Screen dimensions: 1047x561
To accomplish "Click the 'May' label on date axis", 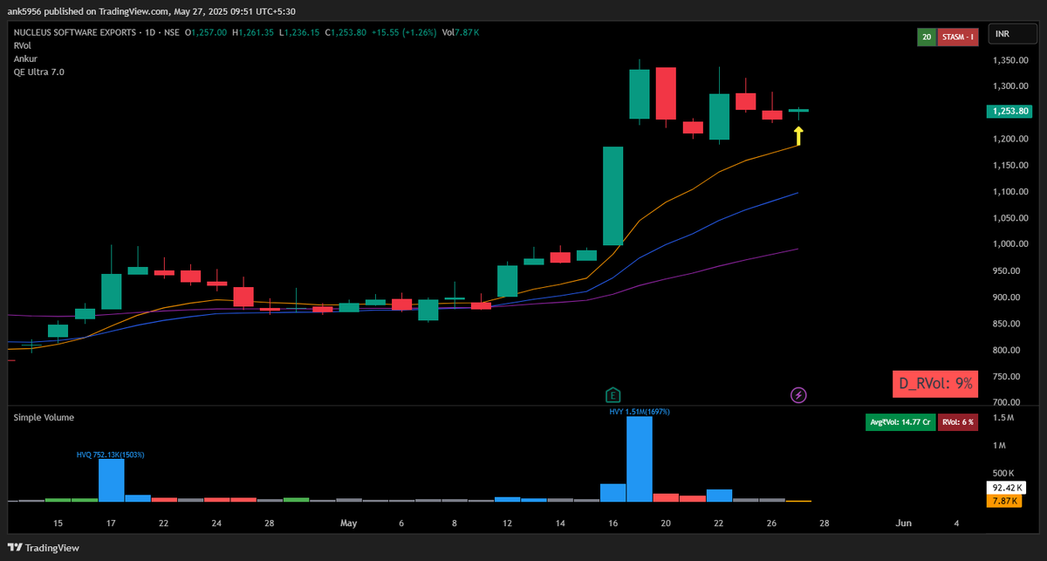I will click(x=349, y=523).
